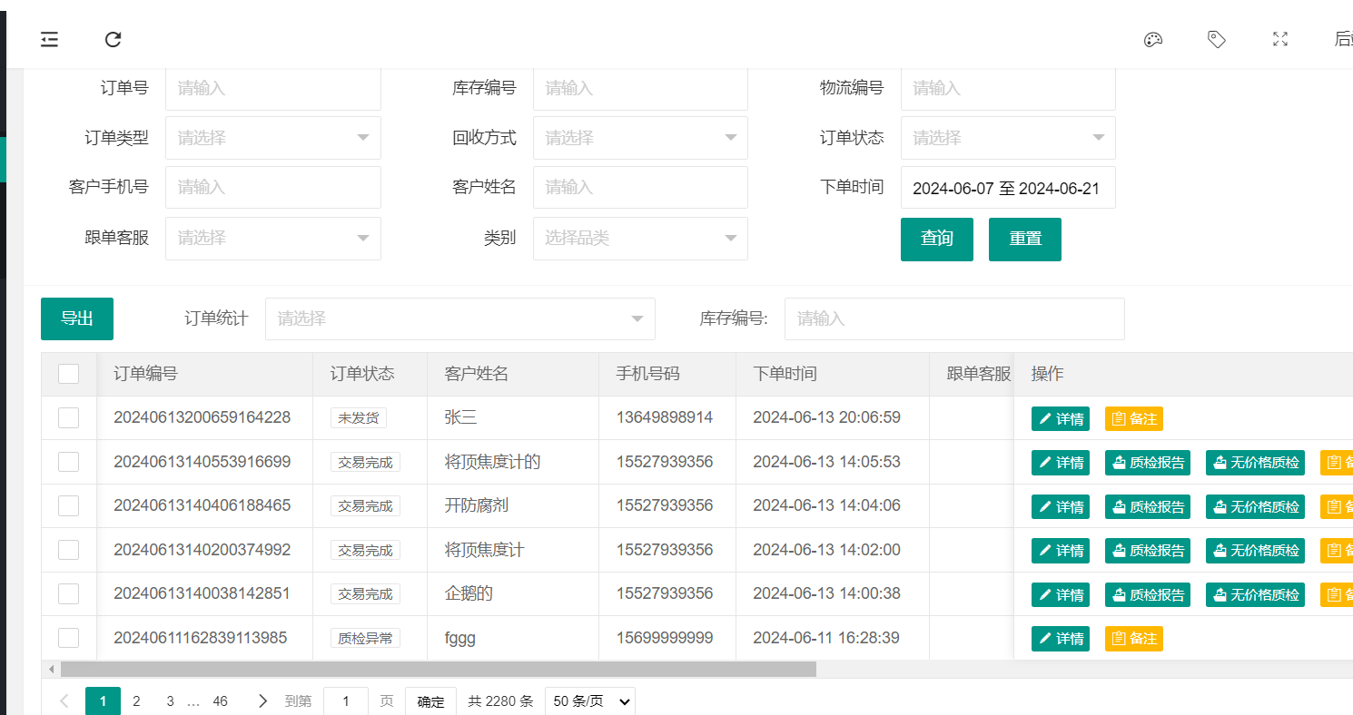Click the page number jump input
The height and width of the screenshot is (715, 1353).
pos(346,701)
